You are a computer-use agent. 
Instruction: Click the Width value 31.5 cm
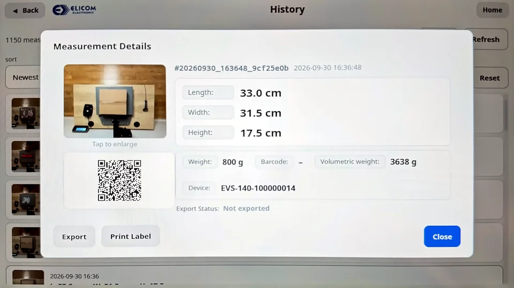[261, 113]
